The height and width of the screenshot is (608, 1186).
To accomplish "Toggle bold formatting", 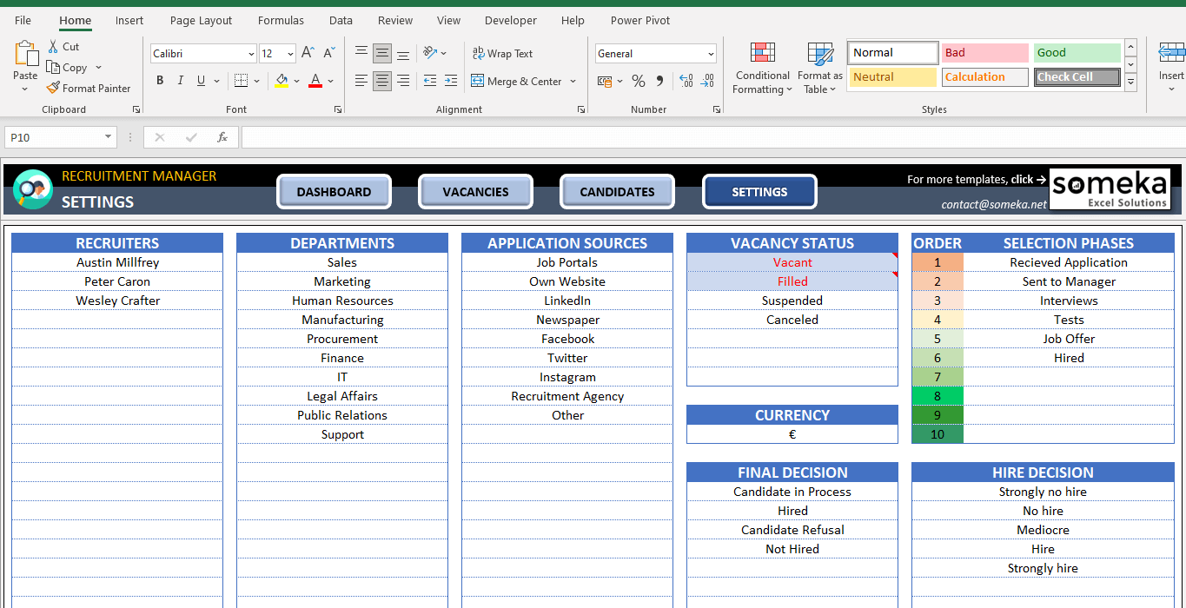I will 160,80.
